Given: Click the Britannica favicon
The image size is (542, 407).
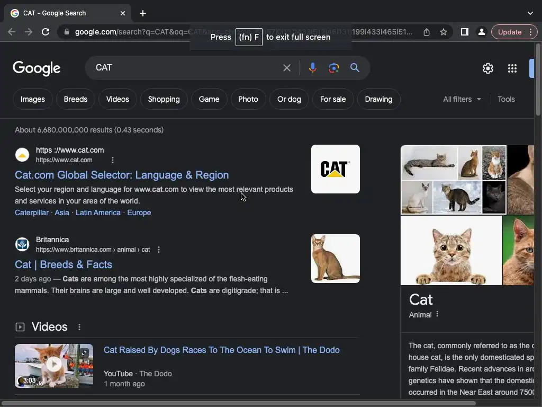Looking at the screenshot, I should (x=22, y=244).
